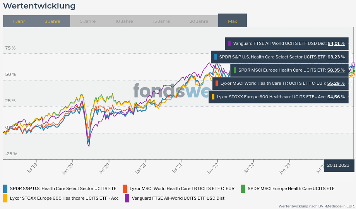The height and width of the screenshot is (209, 356).
Task: Click SPDR S&P U.S. tooltip value 63,23 %
Action: [336, 57]
